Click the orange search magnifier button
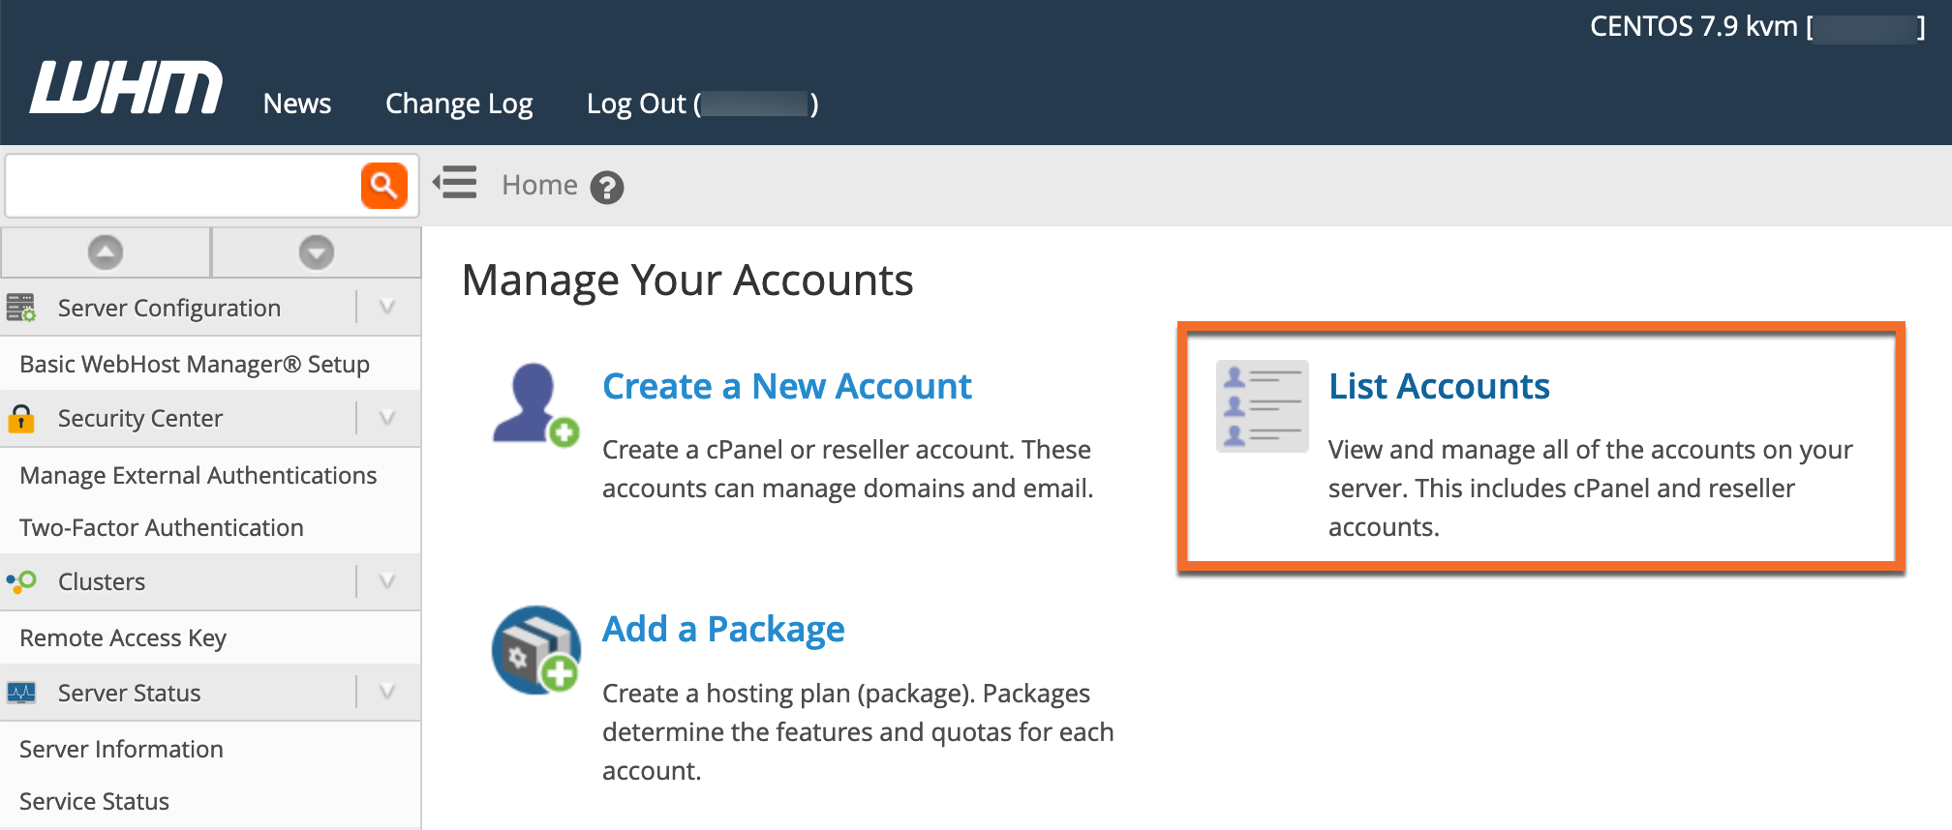Viewport: 1952px width, 830px height. [x=384, y=185]
